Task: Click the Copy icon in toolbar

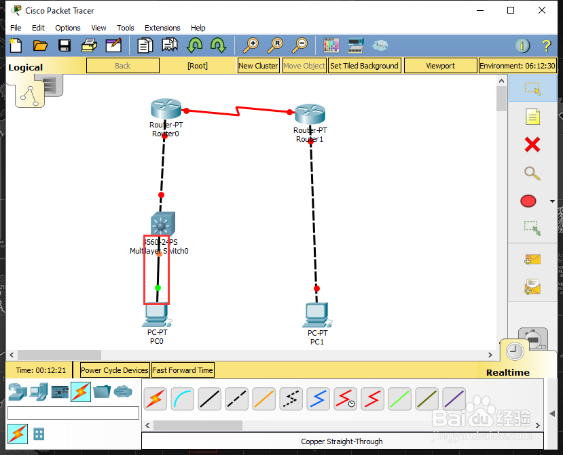Action: point(145,45)
